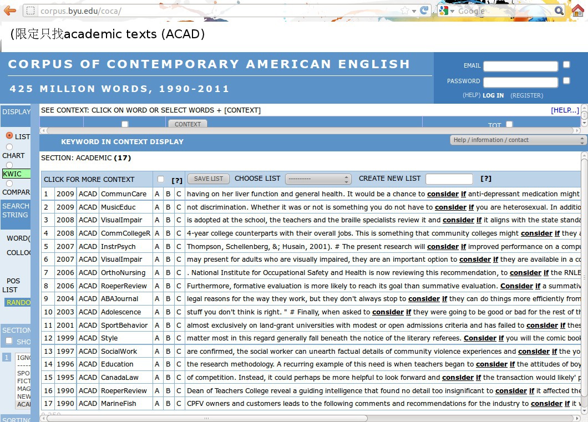Screen dimensions: 588x422
Task: Click Style source in row 12
Action: tap(109, 338)
